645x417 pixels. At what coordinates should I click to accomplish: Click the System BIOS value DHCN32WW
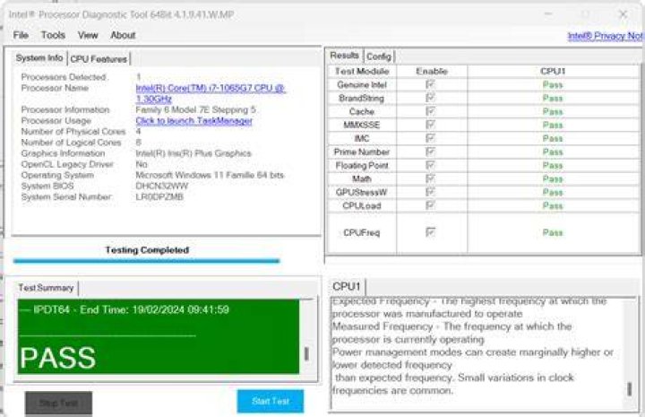[161, 186]
